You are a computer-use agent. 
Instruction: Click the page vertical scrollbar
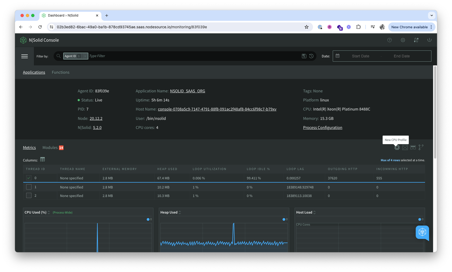(435, 112)
